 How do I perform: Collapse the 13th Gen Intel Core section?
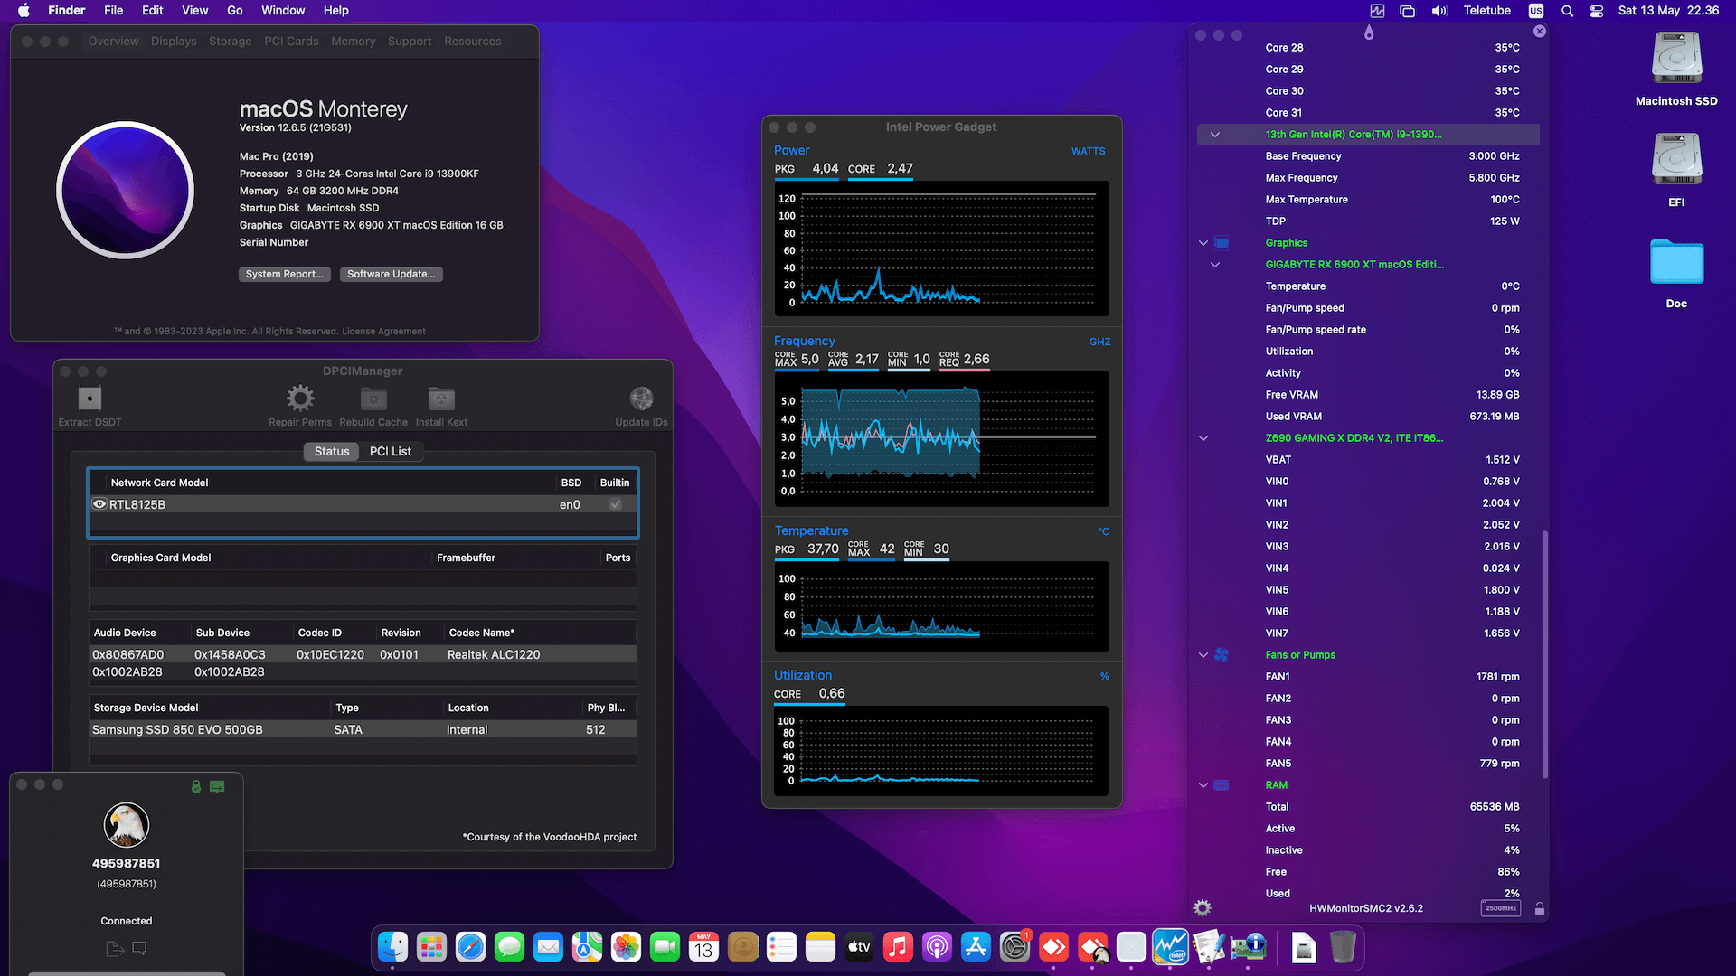click(1214, 135)
